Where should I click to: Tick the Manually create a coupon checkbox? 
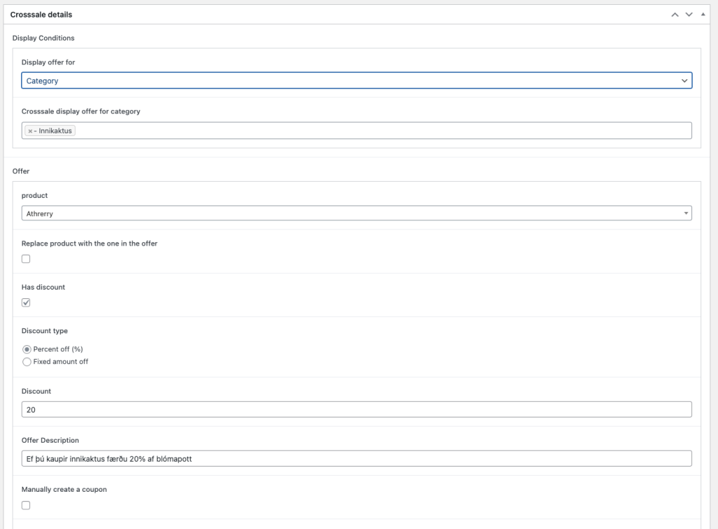(x=26, y=505)
